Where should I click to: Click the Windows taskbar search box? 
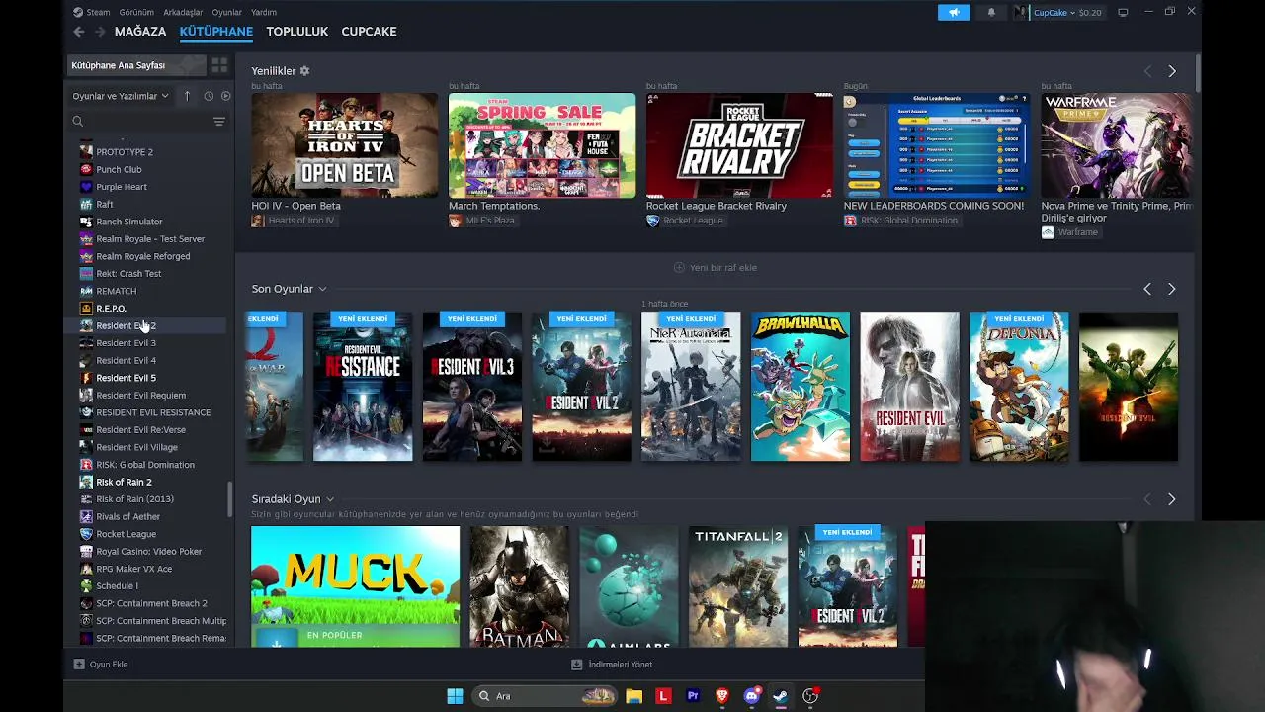pos(546,696)
